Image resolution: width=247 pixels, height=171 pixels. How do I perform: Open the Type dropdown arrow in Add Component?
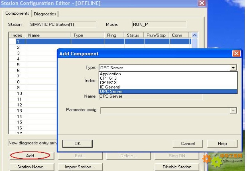233,68
